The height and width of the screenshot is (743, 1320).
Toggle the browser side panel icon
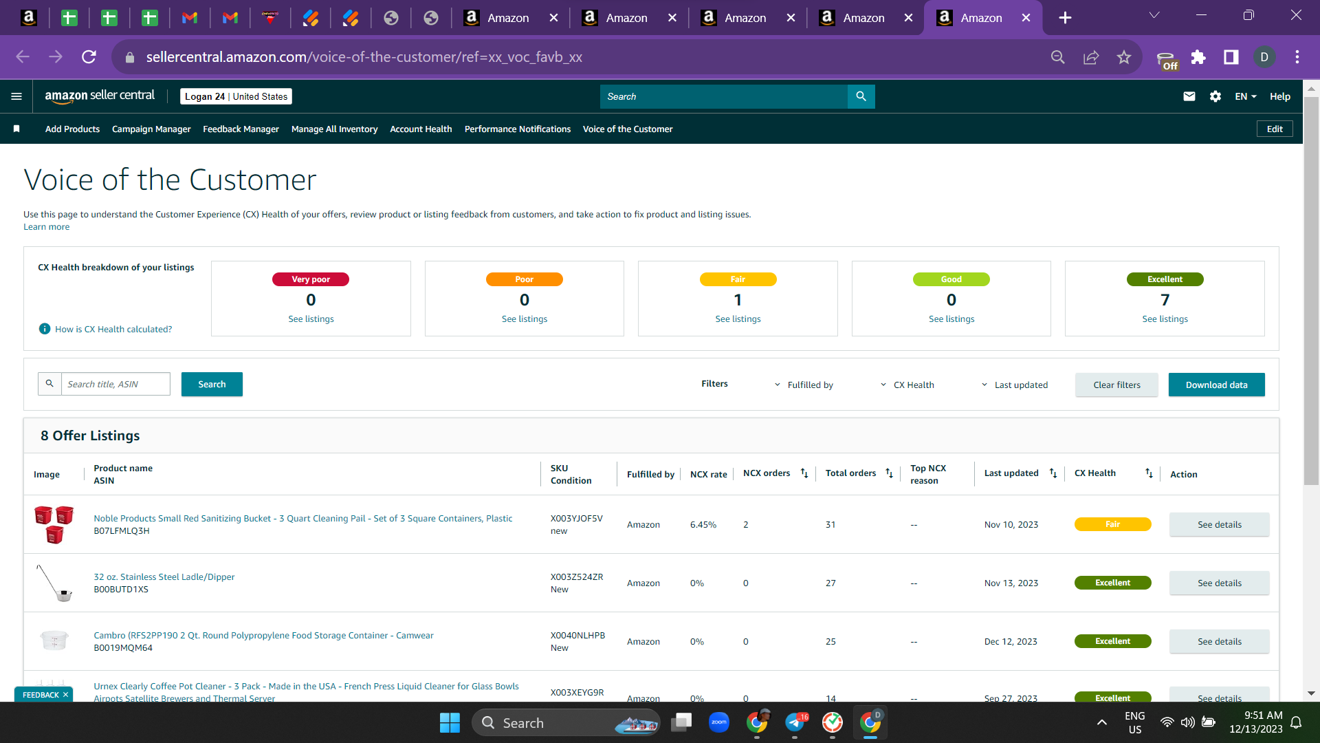tap(1231, 57)
